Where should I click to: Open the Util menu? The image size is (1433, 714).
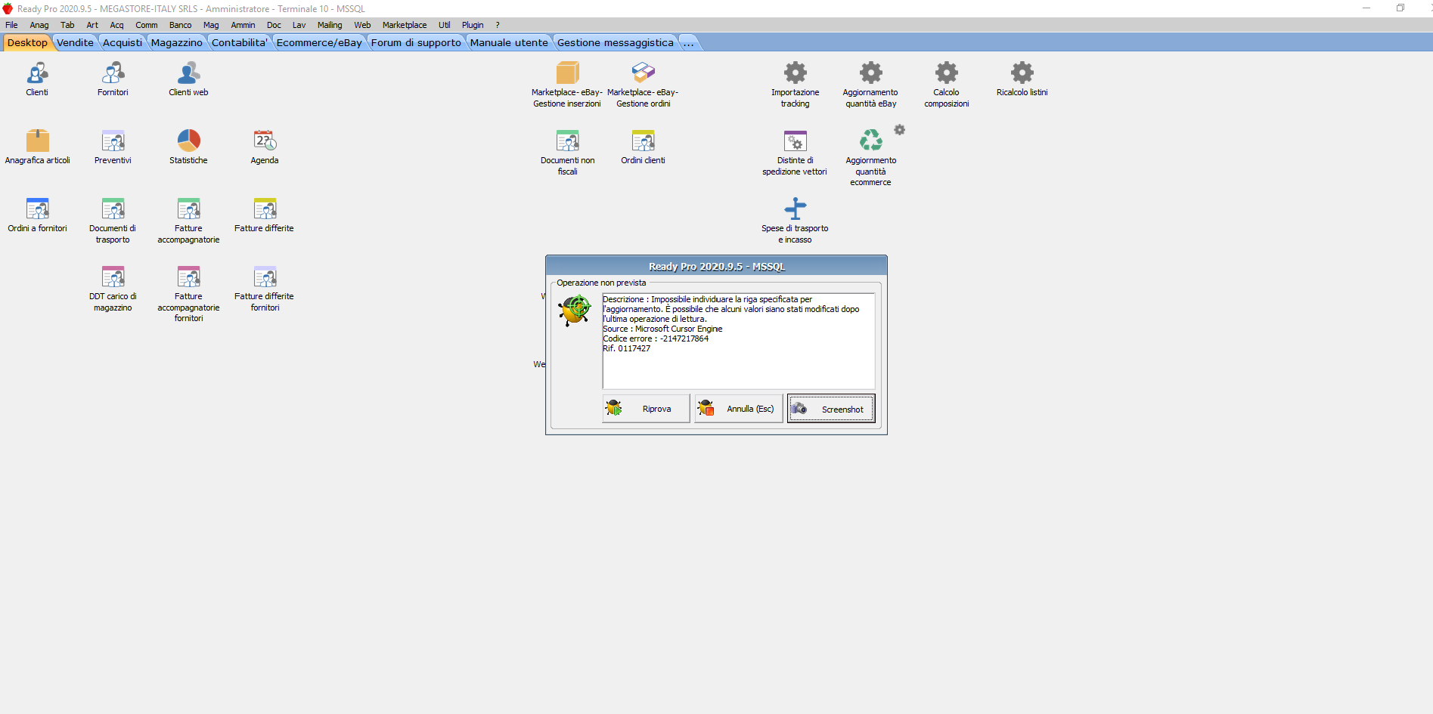pyautogui.click(x=445, y=25)
